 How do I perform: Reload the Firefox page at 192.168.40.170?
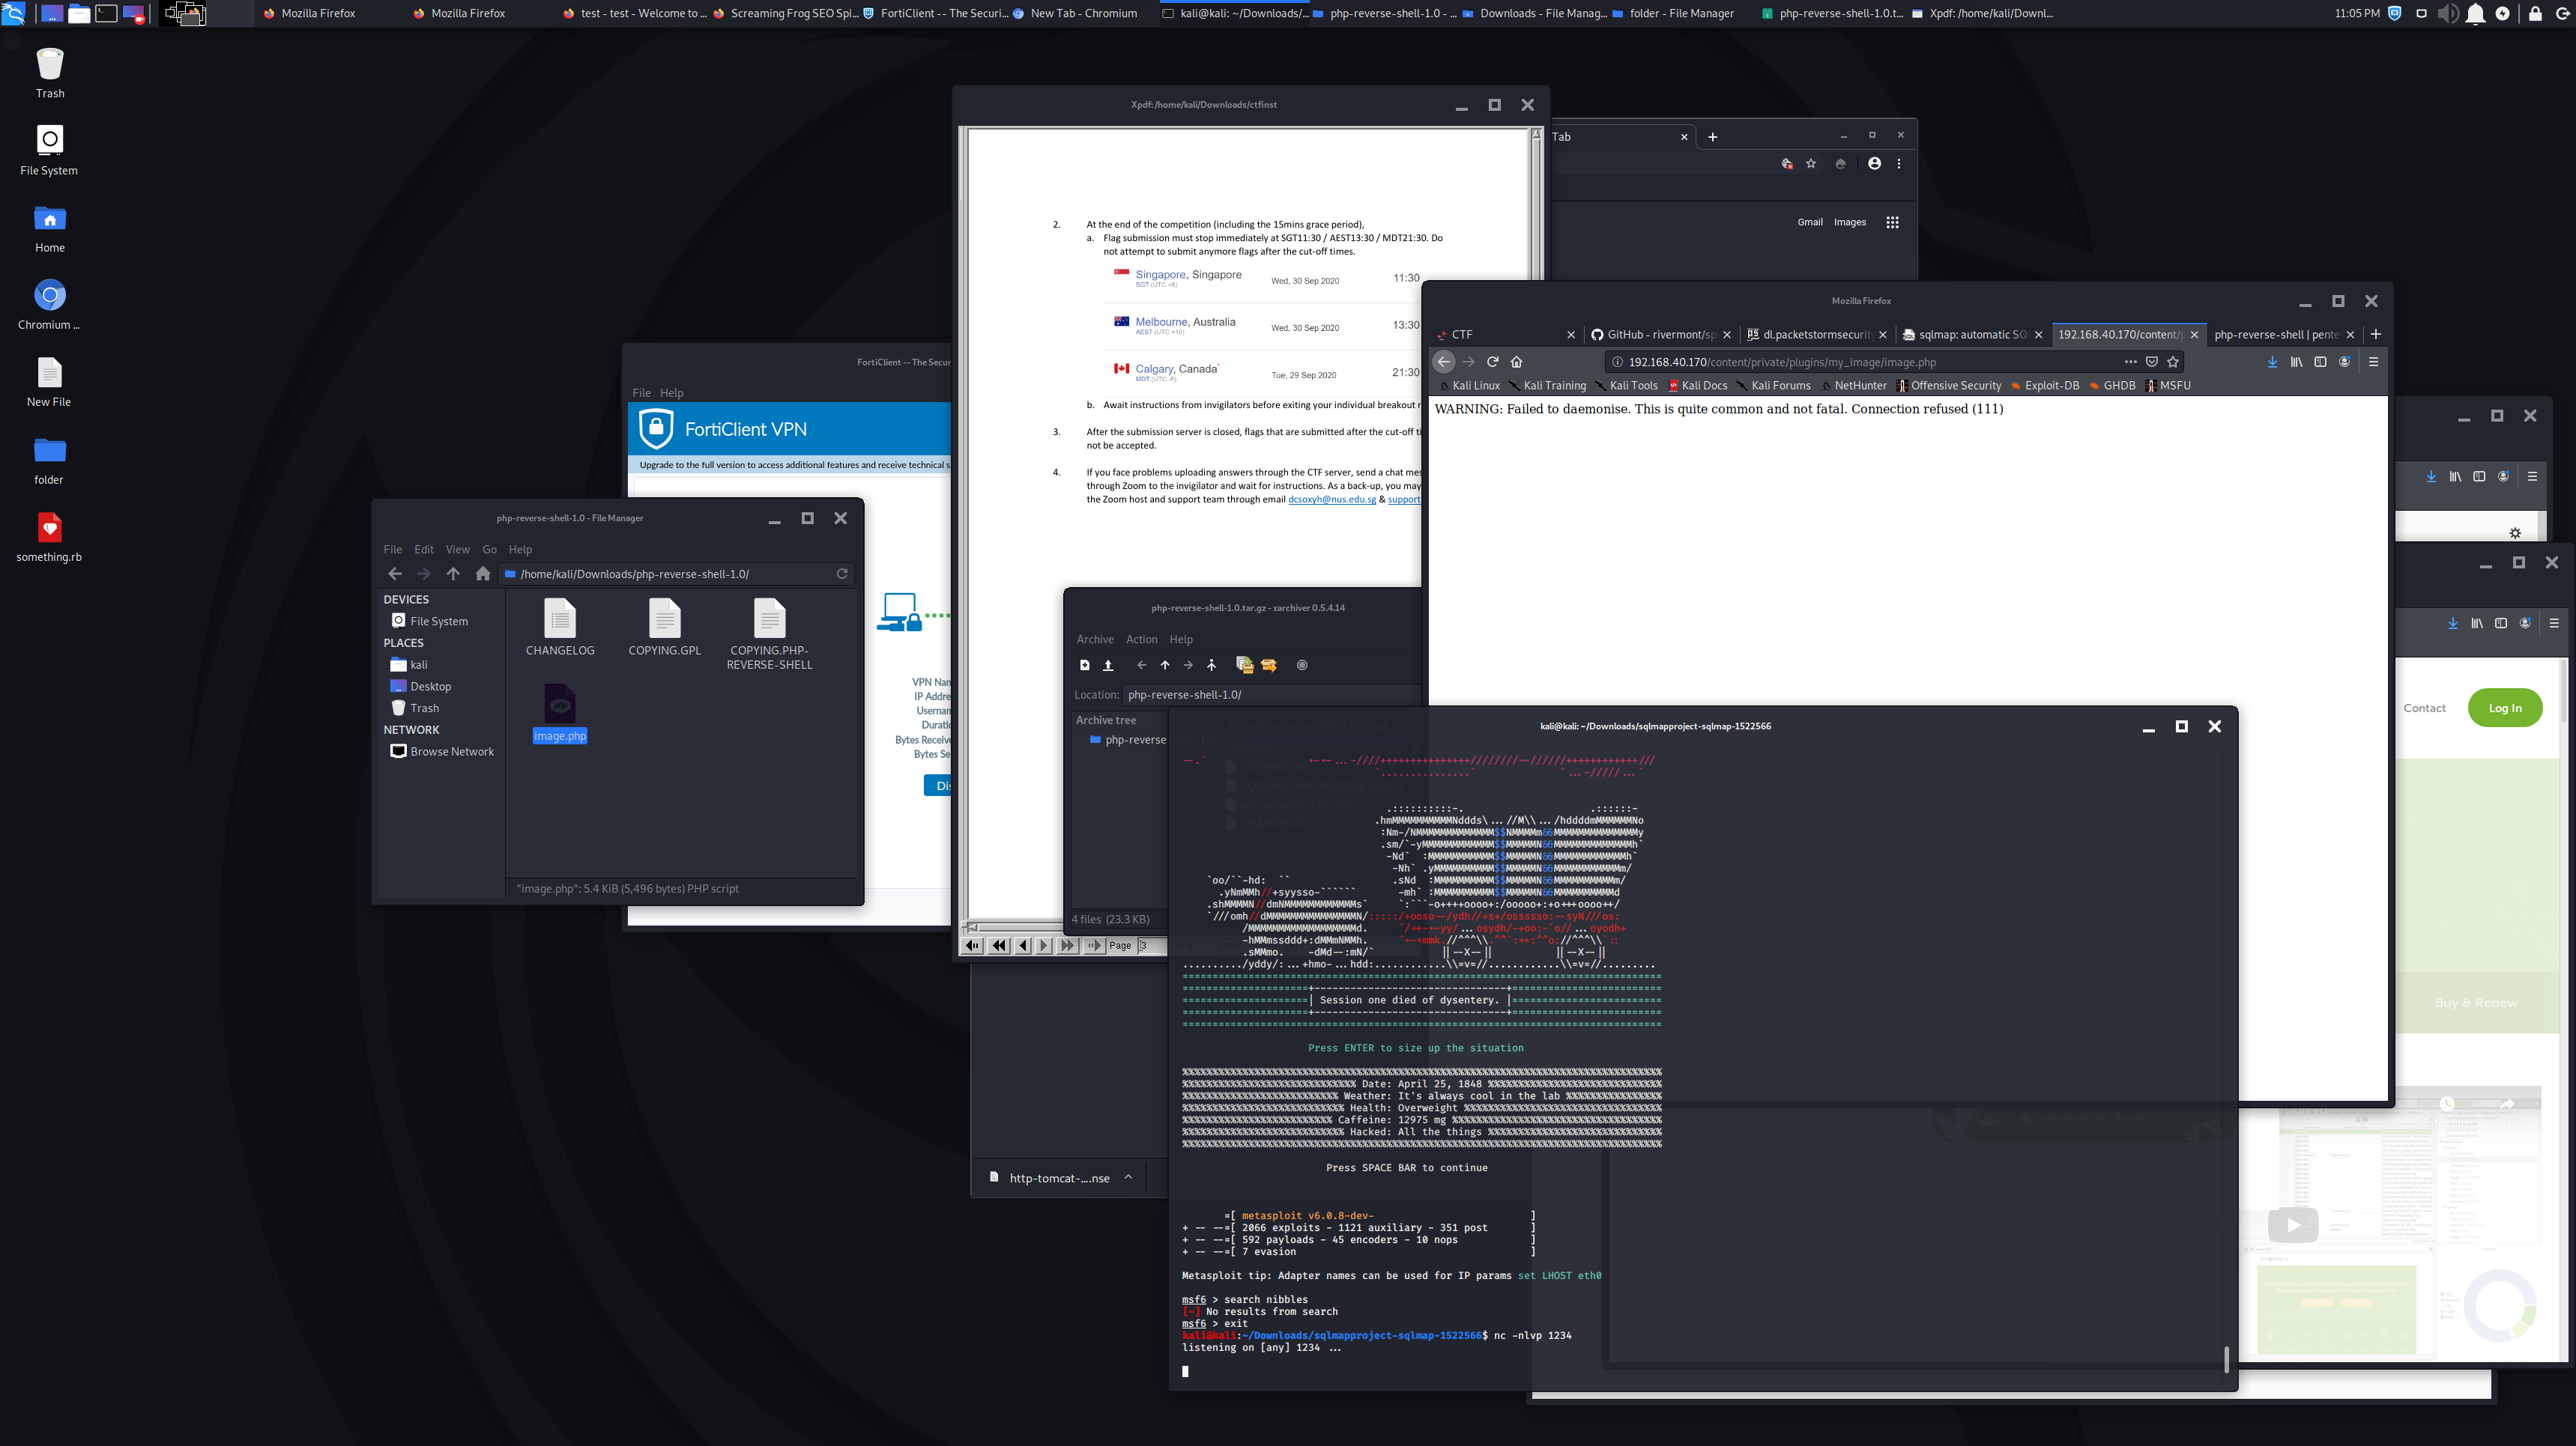(x=1492, y=362)
